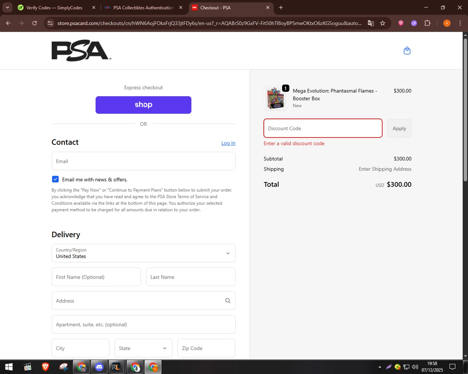
Task: Open site information icon in address bar
Action: [50, 23]
